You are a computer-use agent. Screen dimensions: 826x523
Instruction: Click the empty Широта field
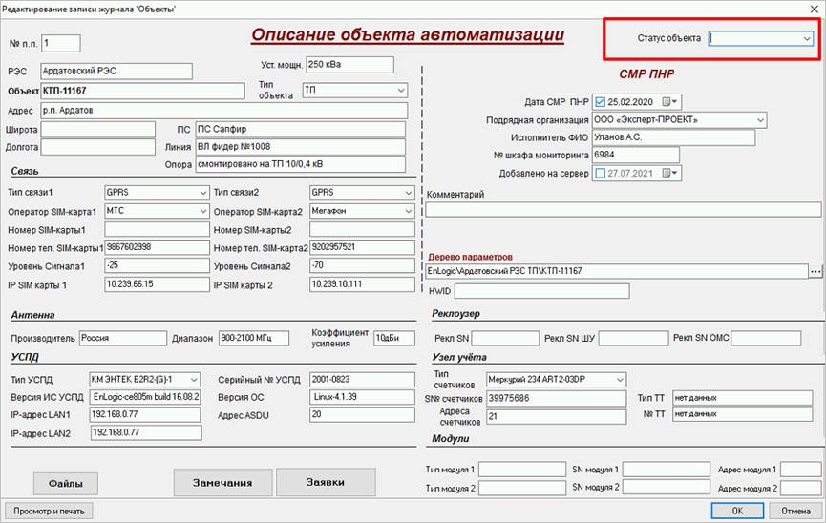point(98,130)
